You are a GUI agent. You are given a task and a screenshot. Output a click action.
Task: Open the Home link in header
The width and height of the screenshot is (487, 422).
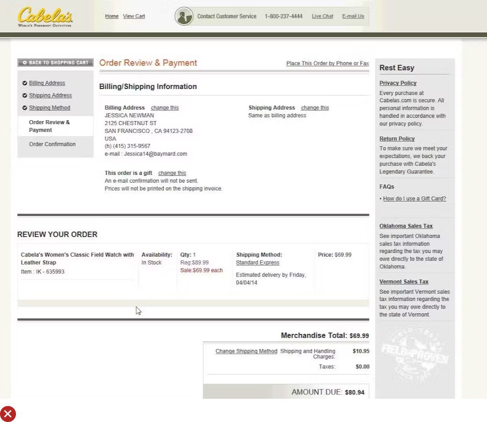[x=112, y=16]
